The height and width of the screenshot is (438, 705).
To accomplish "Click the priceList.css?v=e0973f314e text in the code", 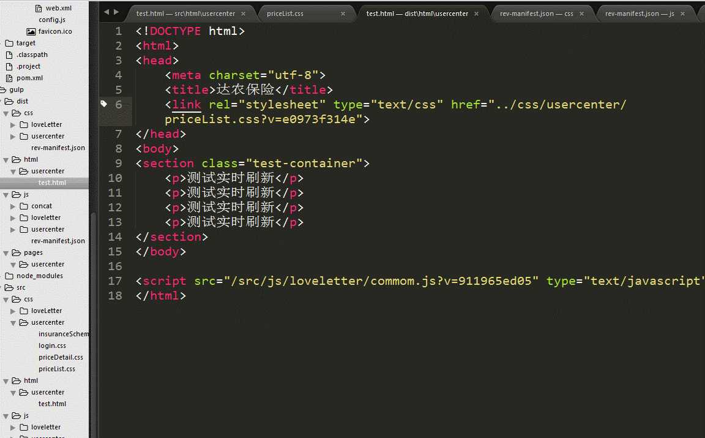I will 260,119.
